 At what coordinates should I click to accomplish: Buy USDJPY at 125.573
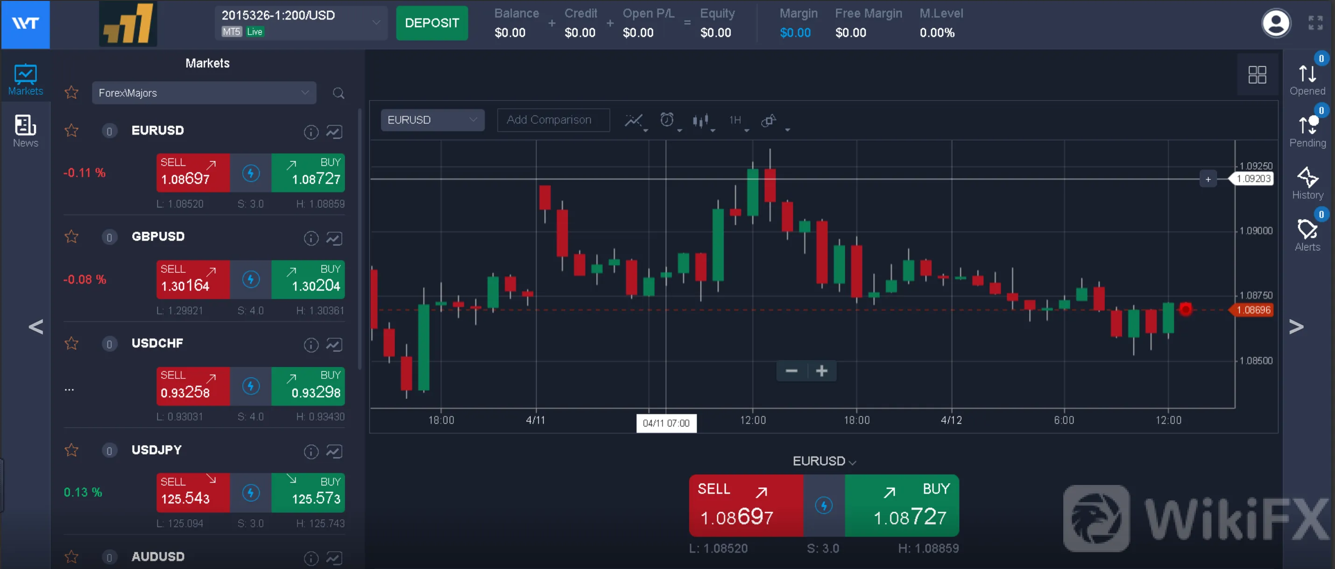[x=308, y=493]
